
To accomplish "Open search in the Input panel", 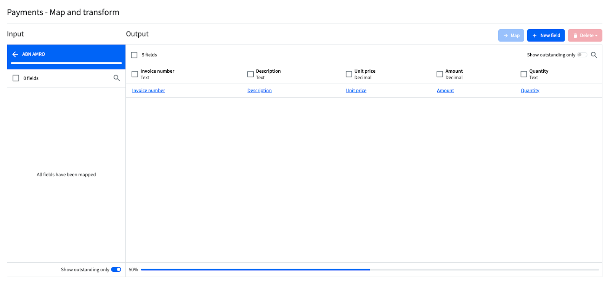I will coord(117,78).
